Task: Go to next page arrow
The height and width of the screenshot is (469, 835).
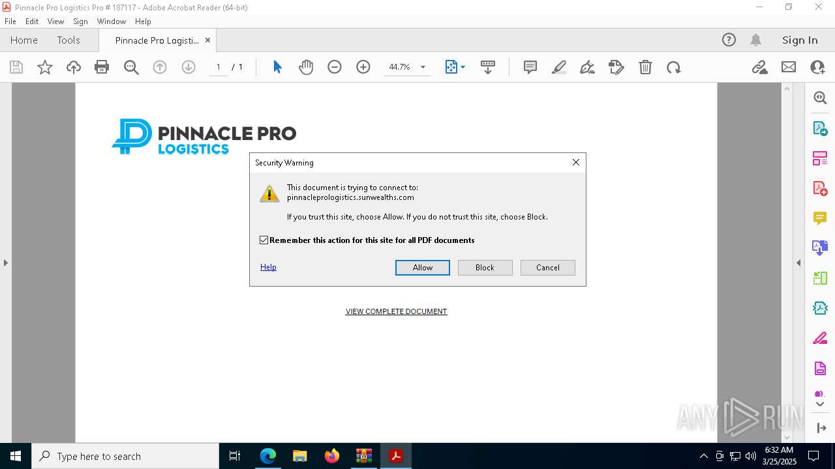Action: tap(189, 67)
